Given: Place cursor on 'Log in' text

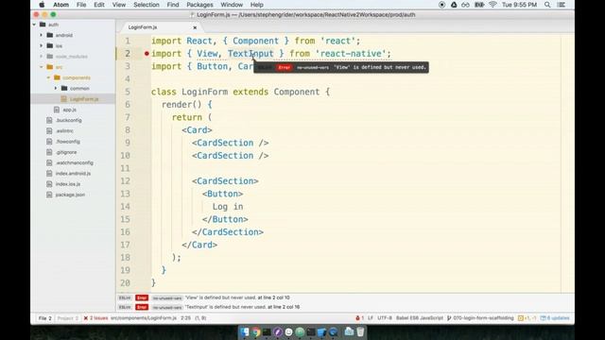Looking at the screenshot, I should click(228, 207).
